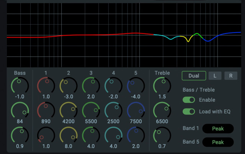Click the yellow dip on the EQ curve

188,41
